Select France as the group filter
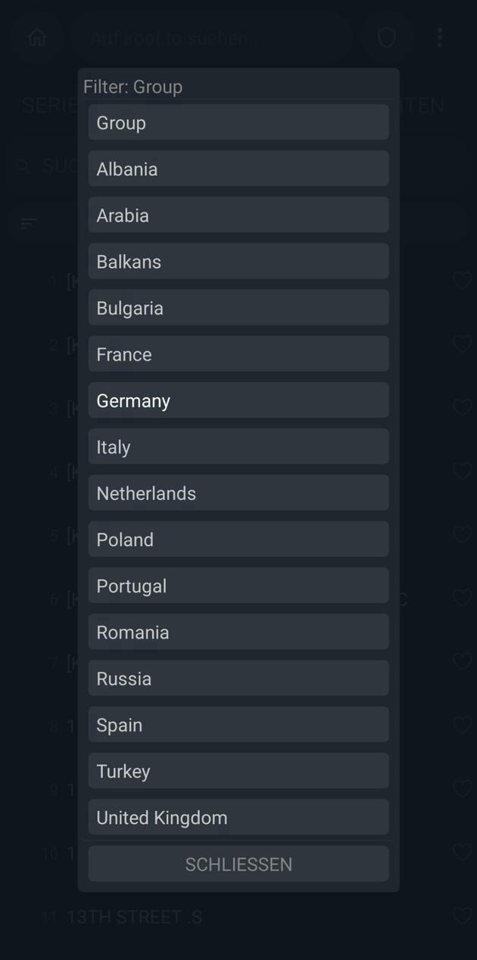Viewport: 477px width, 960px height. [x=238, y=354]
